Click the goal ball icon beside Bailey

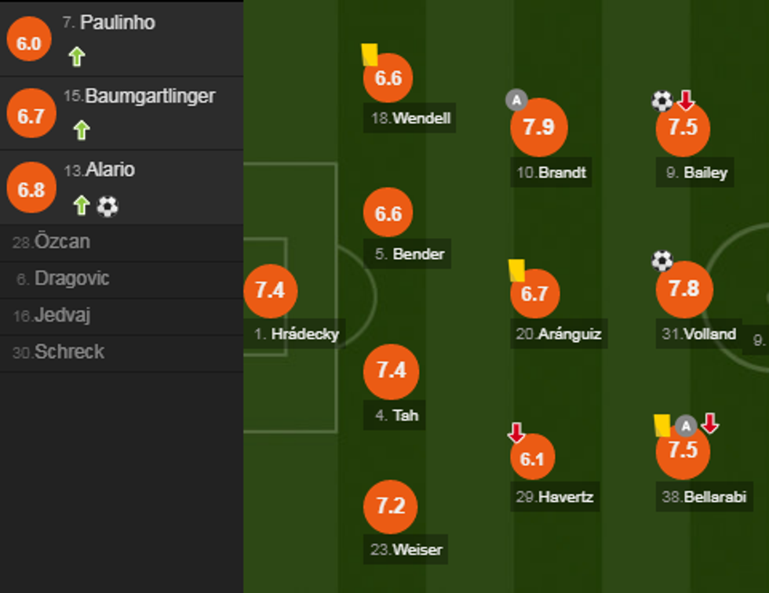(662, 100)
